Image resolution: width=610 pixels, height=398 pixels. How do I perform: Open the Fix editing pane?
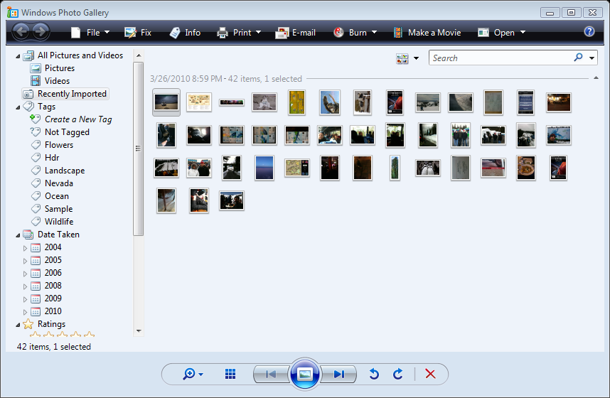[138, 33]
